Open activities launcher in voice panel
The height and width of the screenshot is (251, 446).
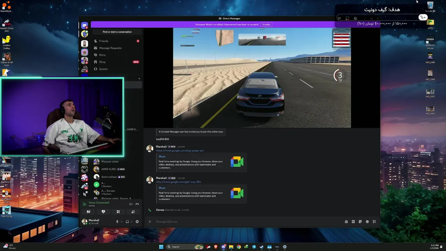(118, 212)
